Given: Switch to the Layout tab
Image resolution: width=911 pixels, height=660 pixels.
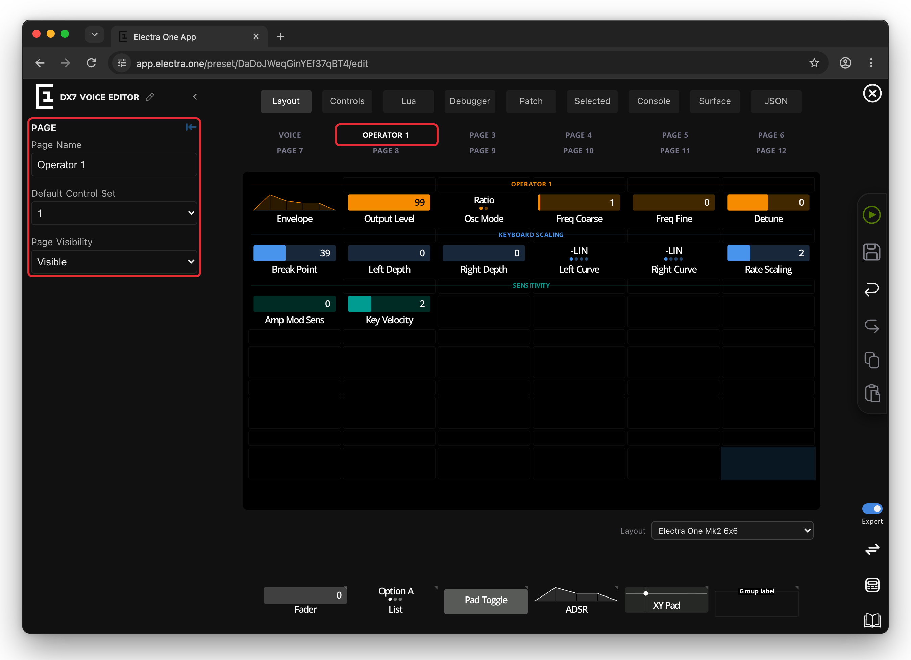Looking at the screenshot, I should pyautogui.click(x=286, y=101).
